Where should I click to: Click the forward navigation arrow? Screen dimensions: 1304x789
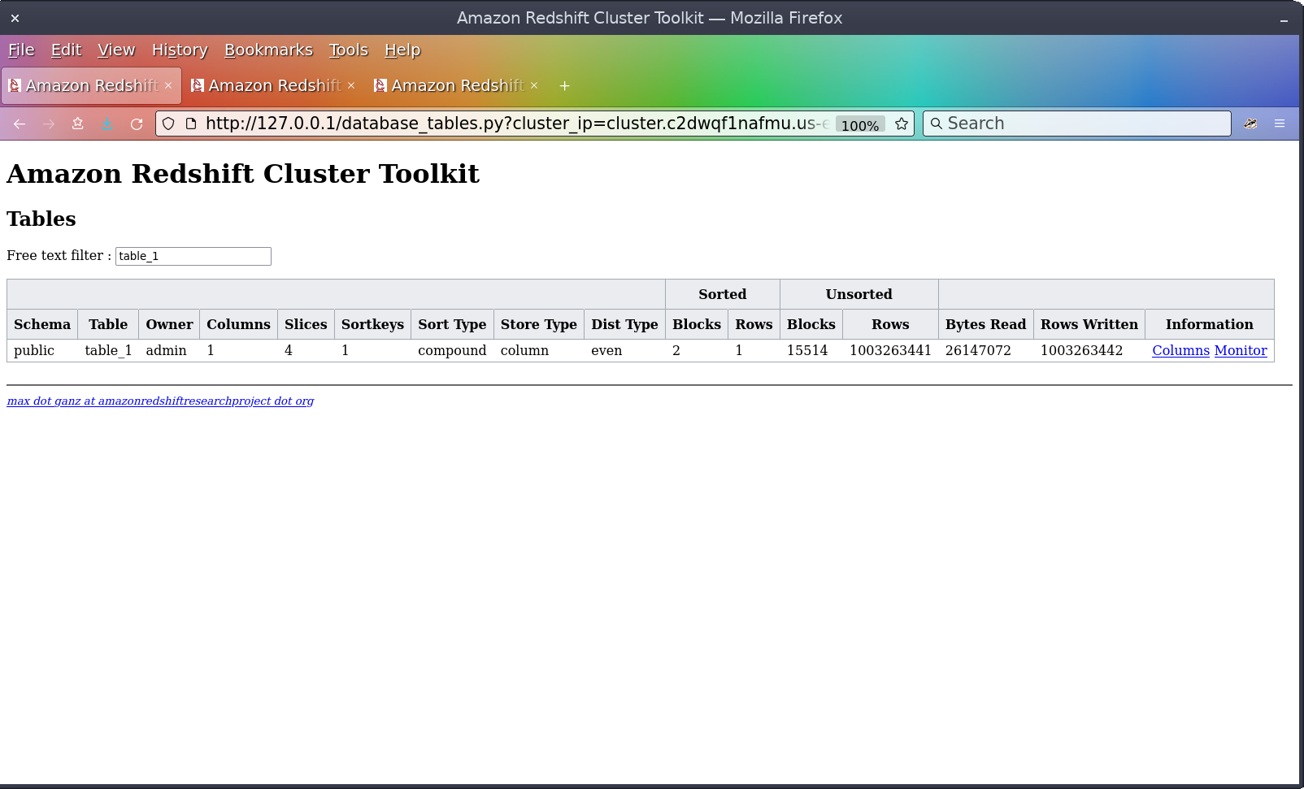pos(49,124)
